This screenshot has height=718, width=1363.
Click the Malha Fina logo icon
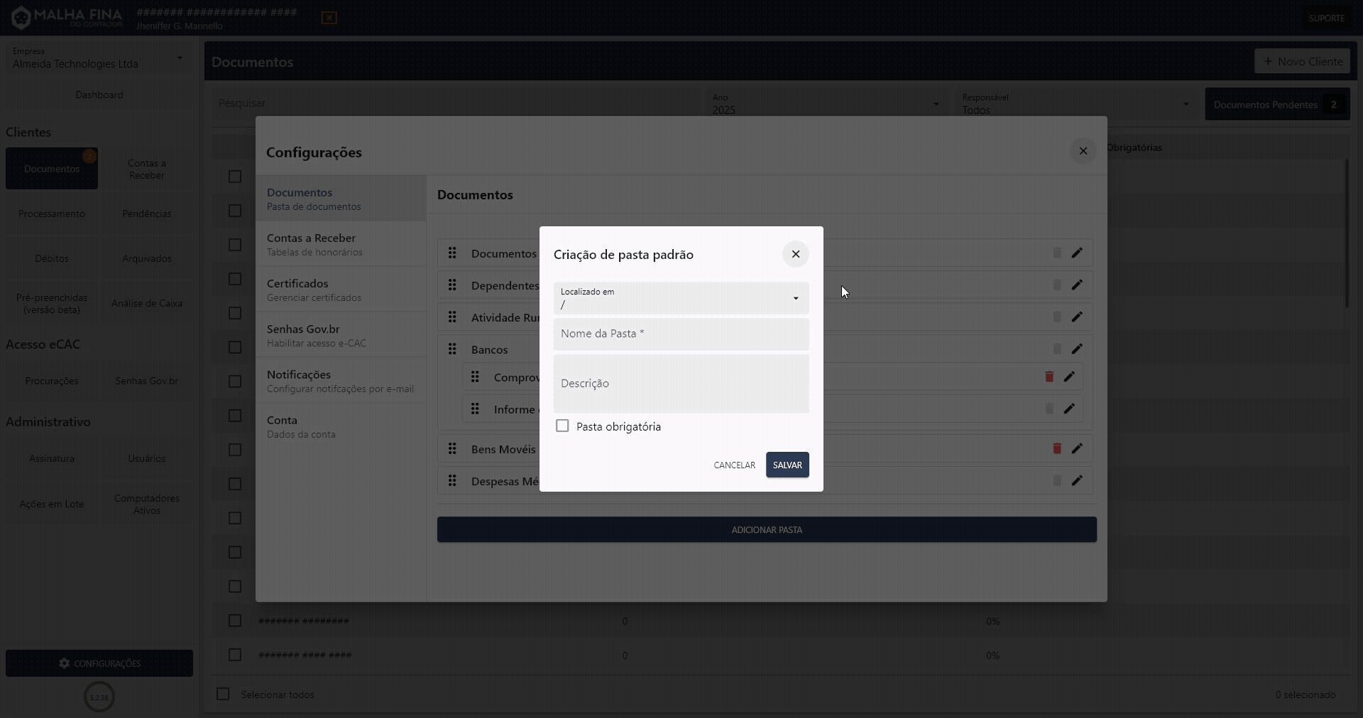(21, 17)
